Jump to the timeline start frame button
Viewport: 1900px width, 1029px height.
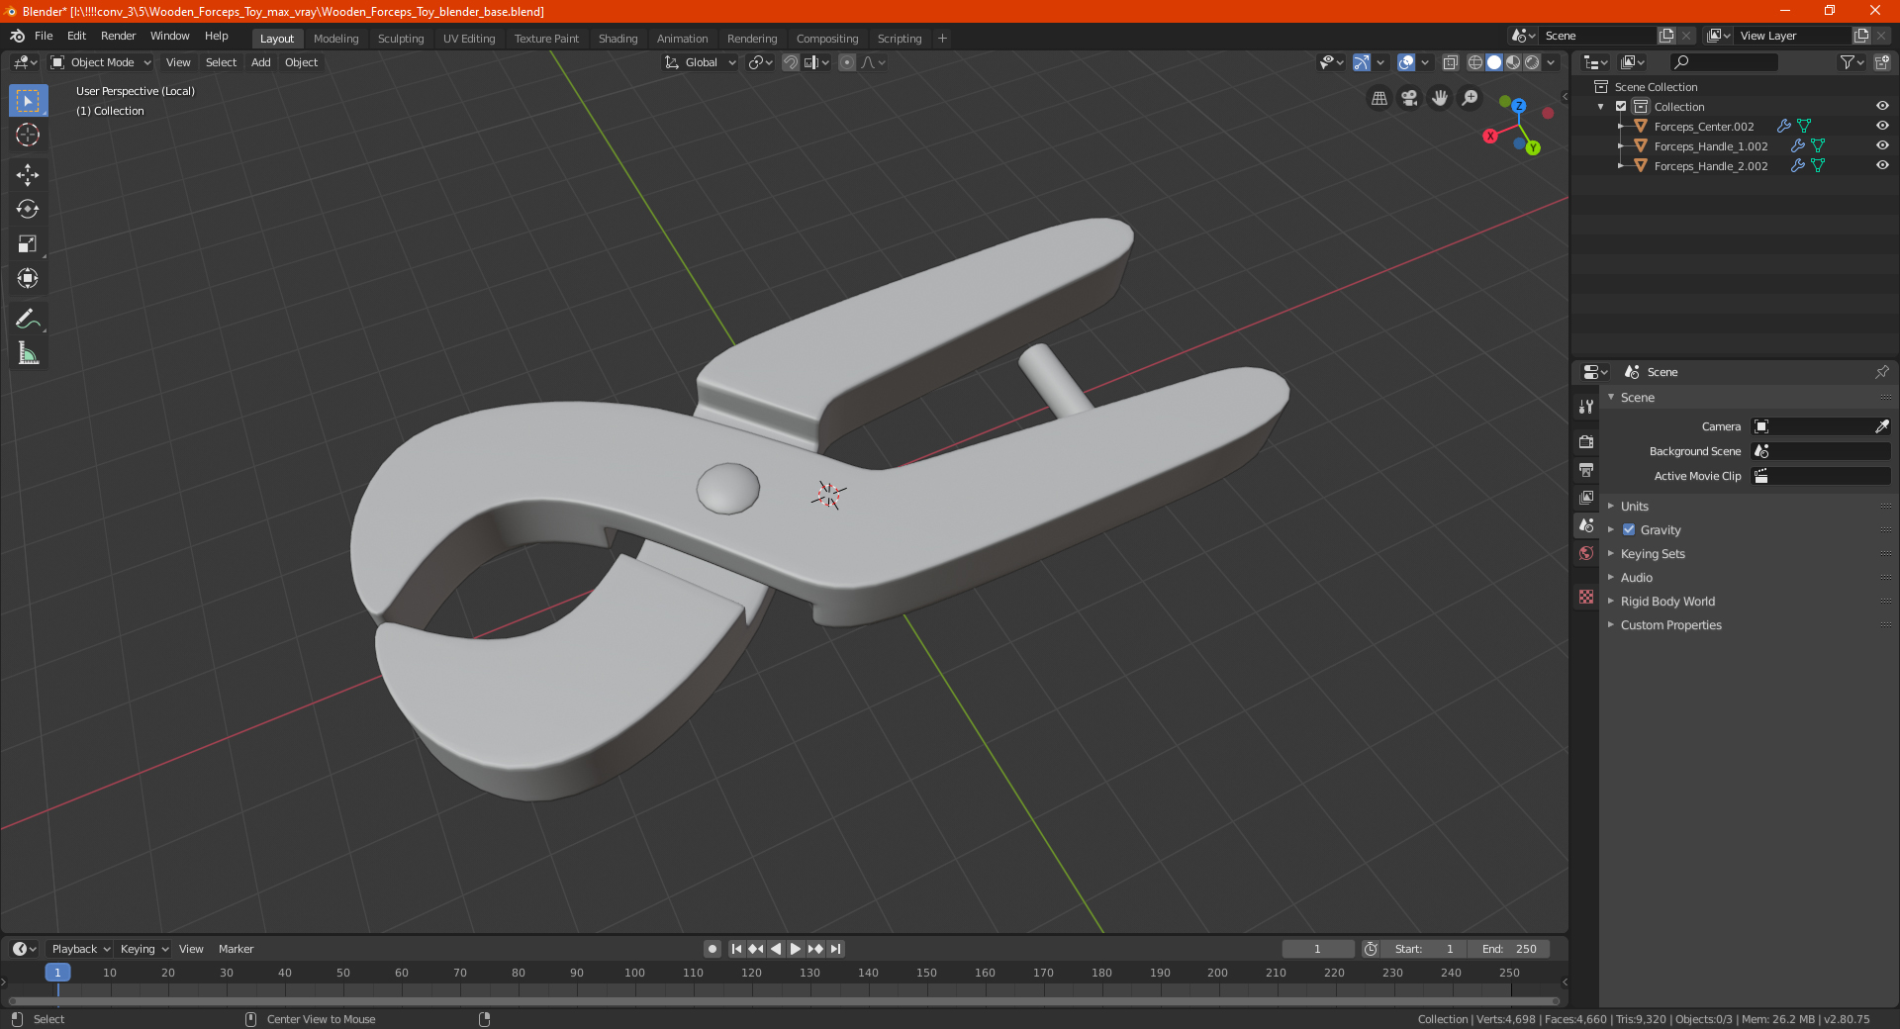tap(736, 949)
